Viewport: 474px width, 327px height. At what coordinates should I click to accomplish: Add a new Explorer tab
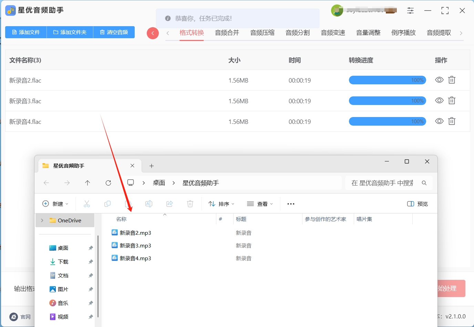(152, 166)
